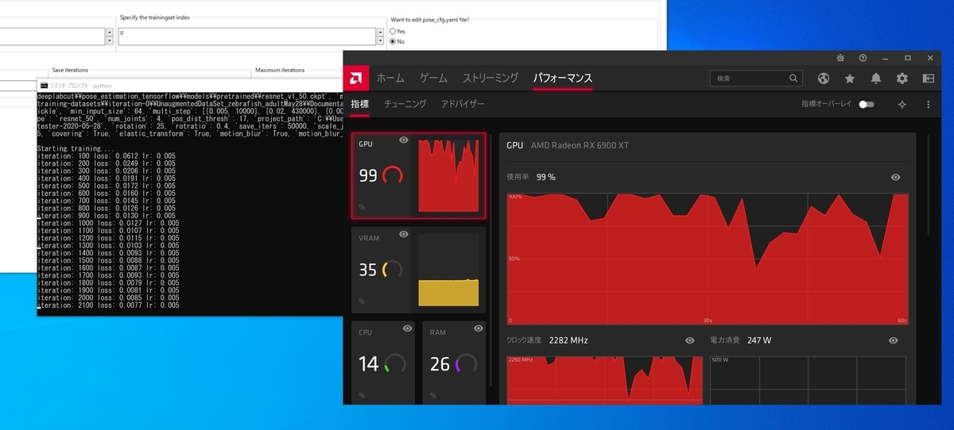The image size is (954, 430).
Task: Click the crosshair icon beside the overlay toggle
Action: tap(902, 105)
